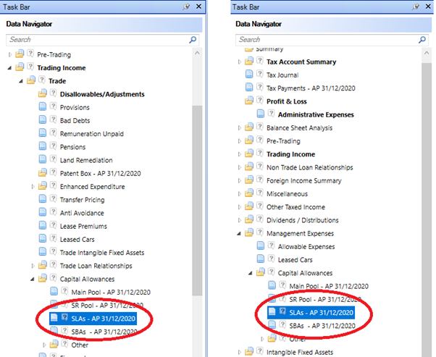Click the folder icon for Miscellaneous
Screen dimensions: 436x357
(x=249, y=193)
